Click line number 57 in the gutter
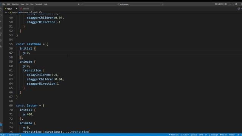This screenshot has height=136, width=242. click(11, 53)
